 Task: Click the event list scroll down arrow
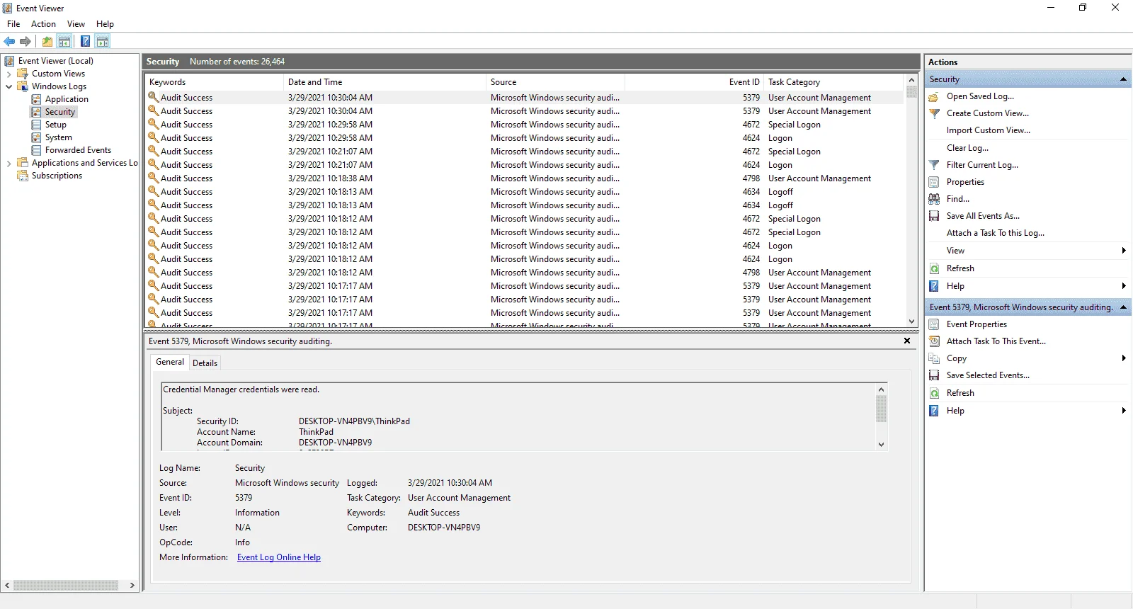tap(912, 321)
